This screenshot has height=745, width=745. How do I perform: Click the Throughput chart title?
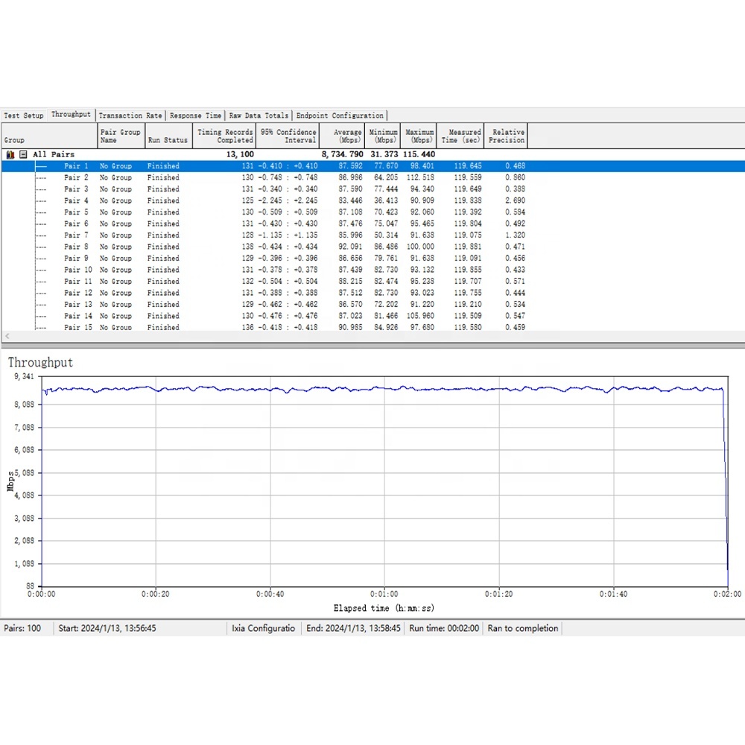(x=40, y=363)
